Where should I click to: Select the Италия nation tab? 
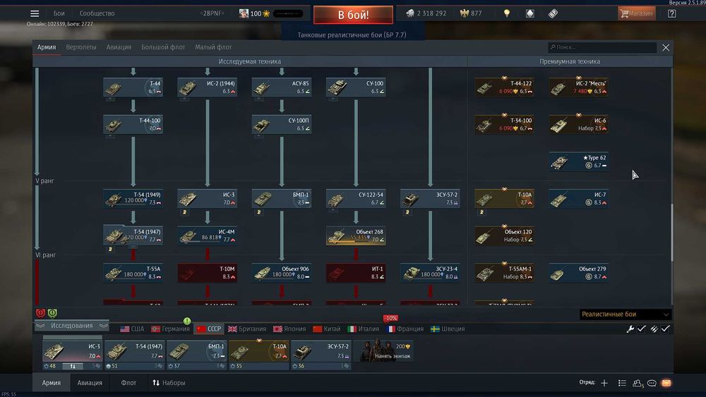coord(364,329)
